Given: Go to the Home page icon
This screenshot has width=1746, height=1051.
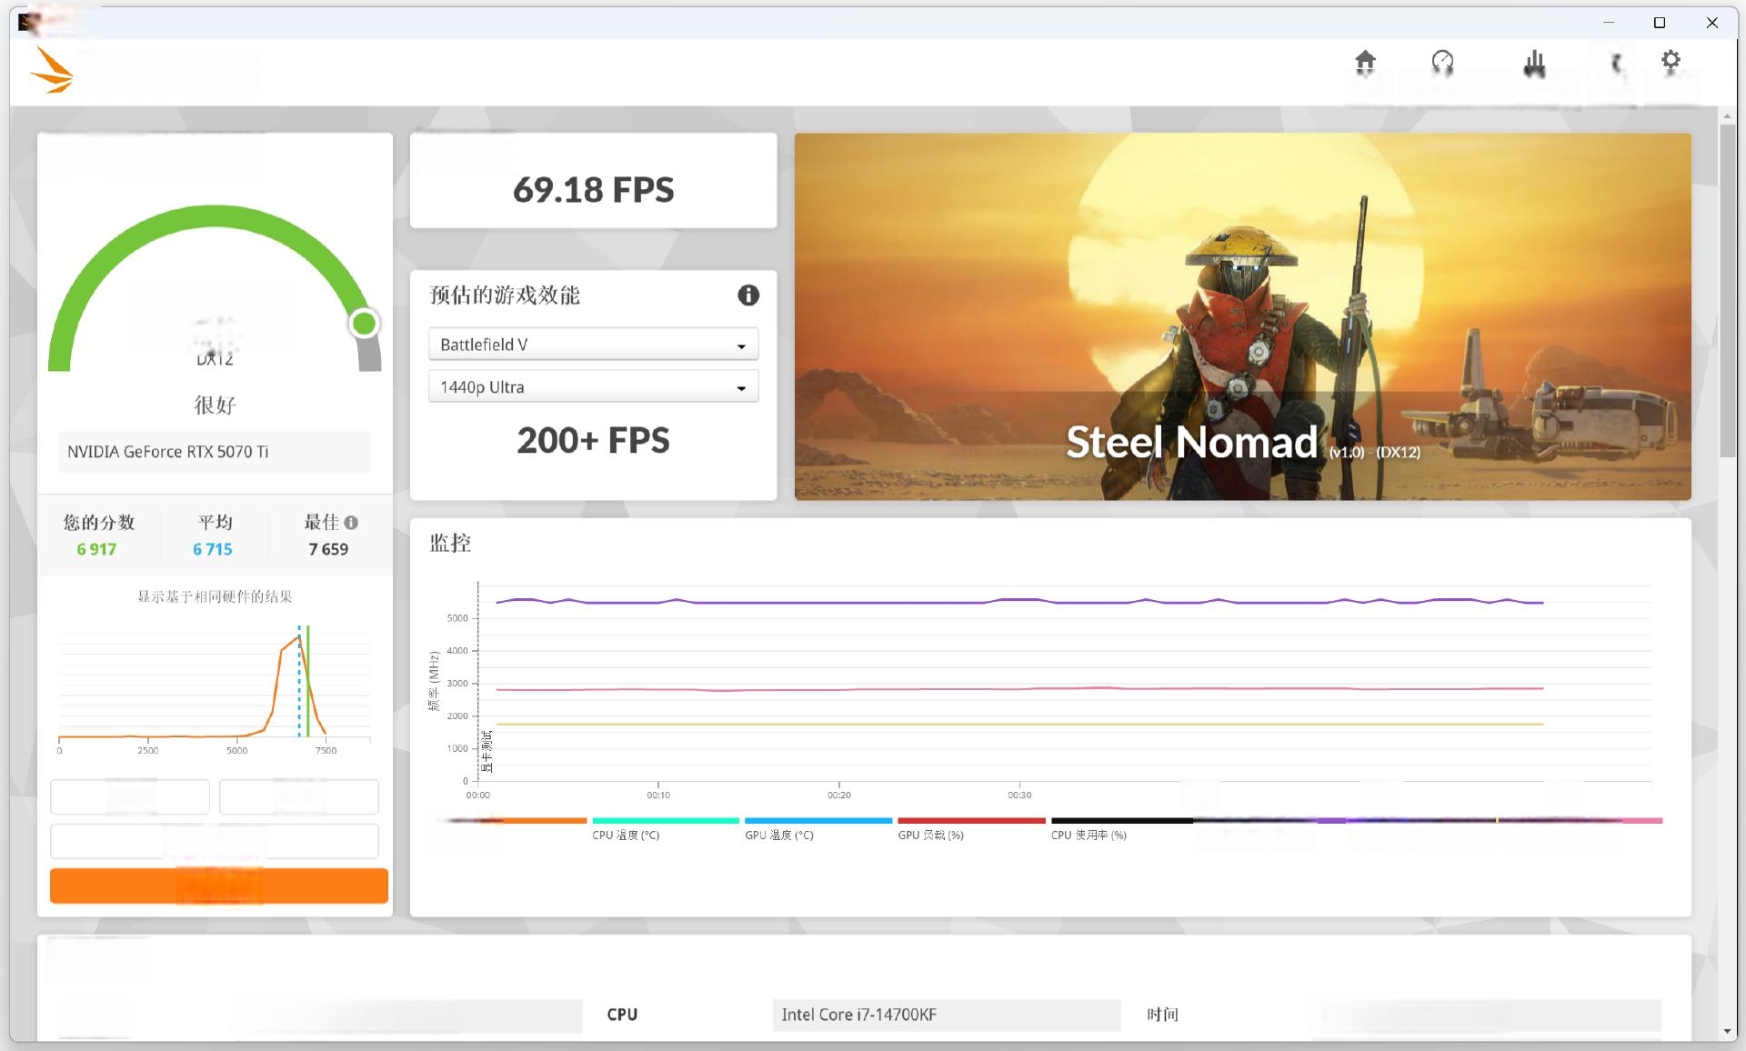Looking at the screenshot, I should [x=1365, y=62].
